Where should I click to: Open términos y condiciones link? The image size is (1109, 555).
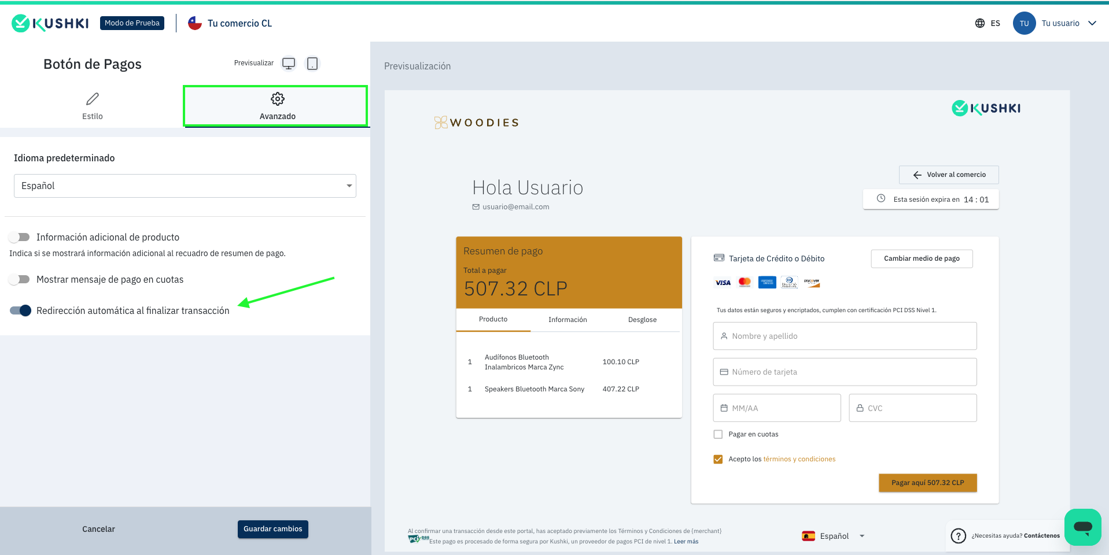click(799, 459)
